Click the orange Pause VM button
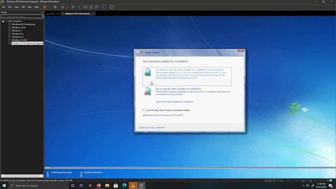The height and width of the screenshot is (189, 336). coord(45,7)
